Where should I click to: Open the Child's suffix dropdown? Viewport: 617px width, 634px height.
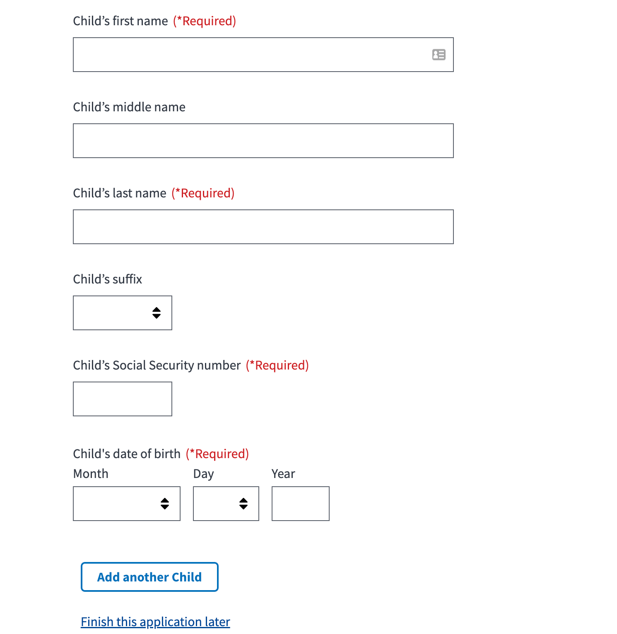click(122, 313)
